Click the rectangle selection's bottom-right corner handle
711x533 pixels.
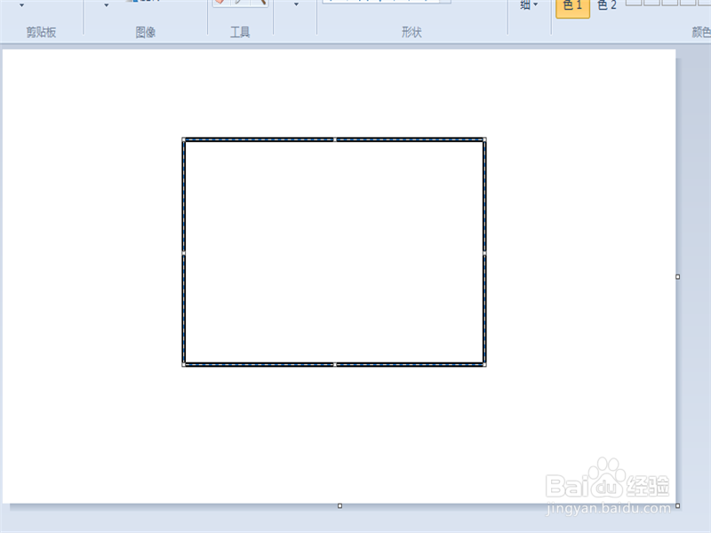coord(484,365)
